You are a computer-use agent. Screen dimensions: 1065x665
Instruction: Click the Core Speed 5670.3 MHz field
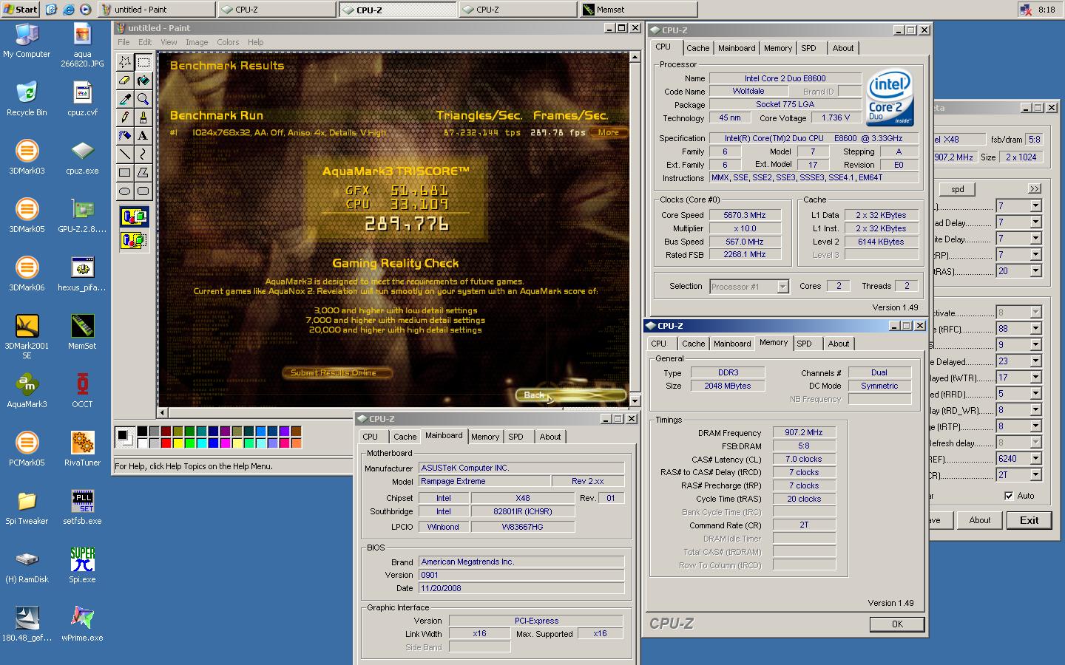745,216
